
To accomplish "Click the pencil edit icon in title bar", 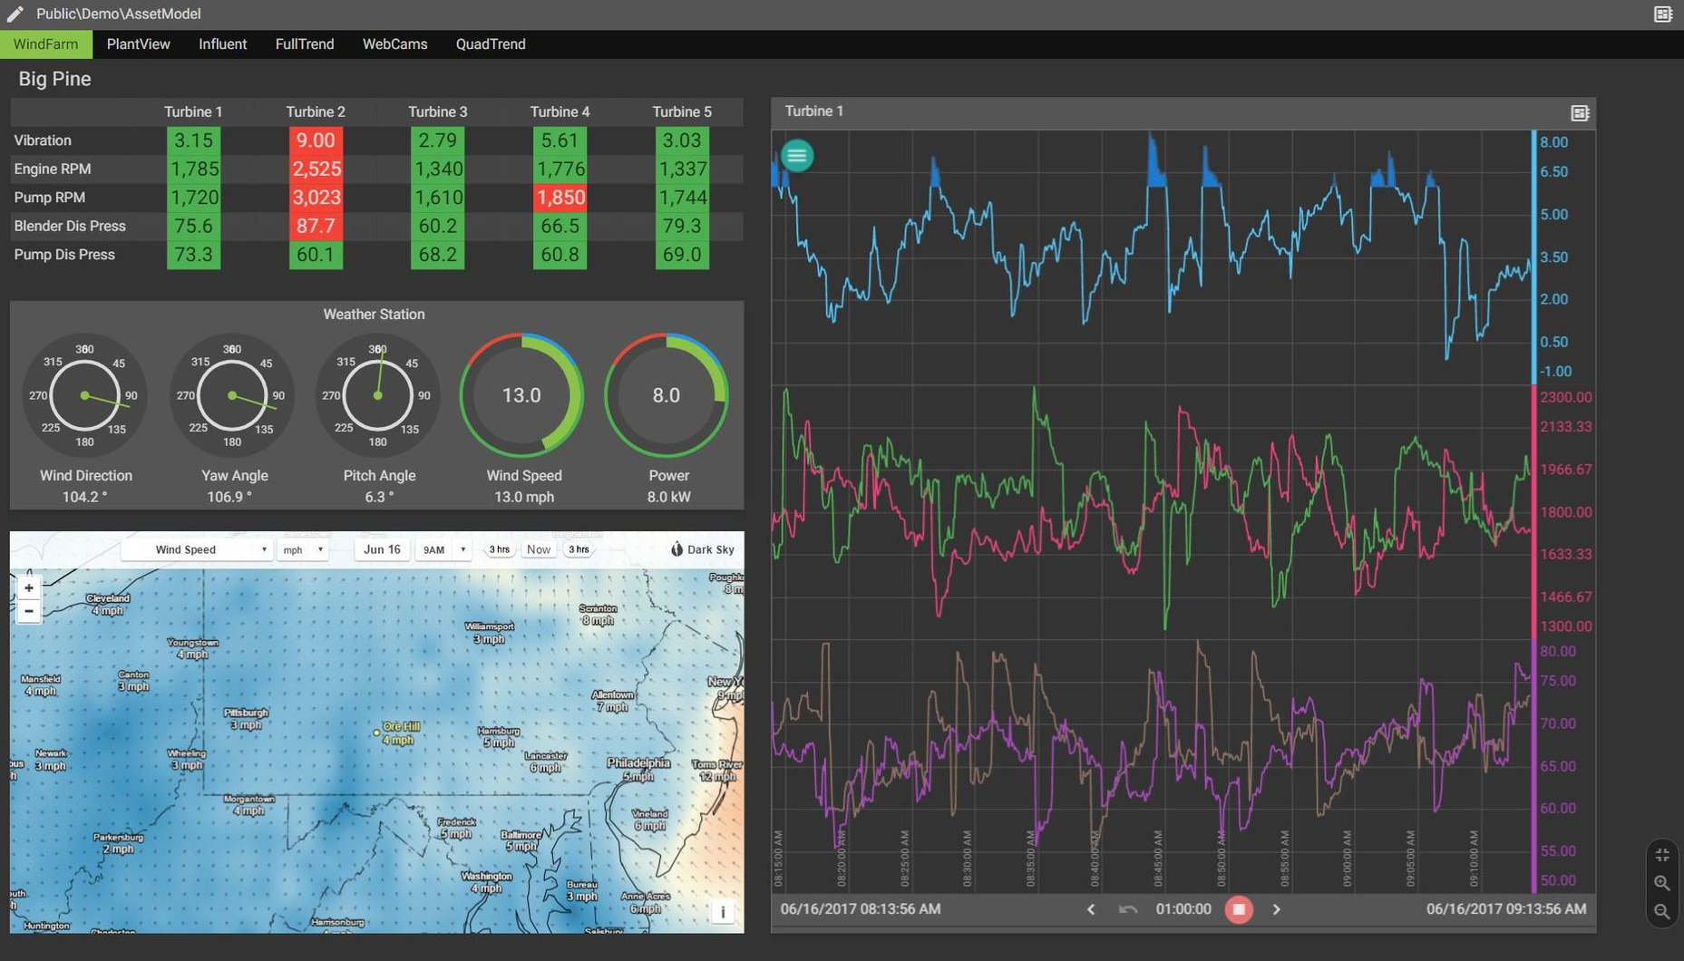I will pyautogui.click(x=15, y=14).
